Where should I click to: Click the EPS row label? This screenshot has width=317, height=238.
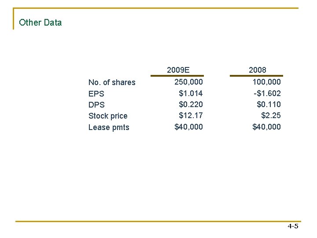[x=96, y=94]
